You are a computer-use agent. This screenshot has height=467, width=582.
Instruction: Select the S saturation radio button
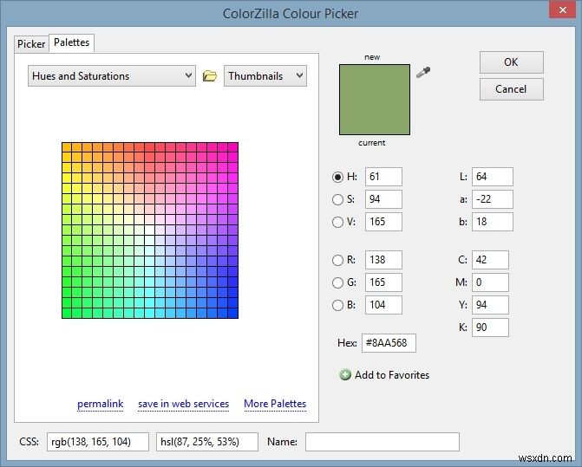click(x=337, y=199)
